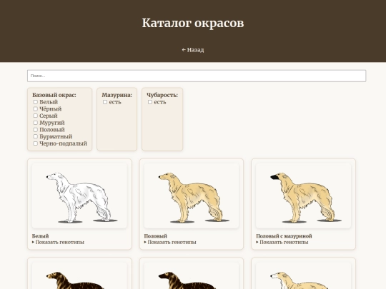Click the Мазурина filter group label
386x289 pixels.
[x=117, y=95]
